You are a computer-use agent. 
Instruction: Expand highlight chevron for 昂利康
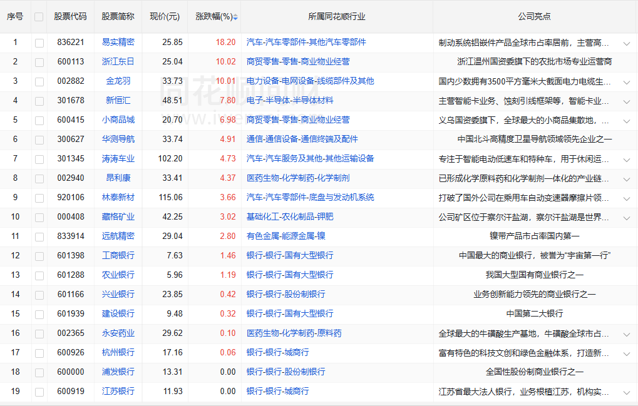(626, 179)
